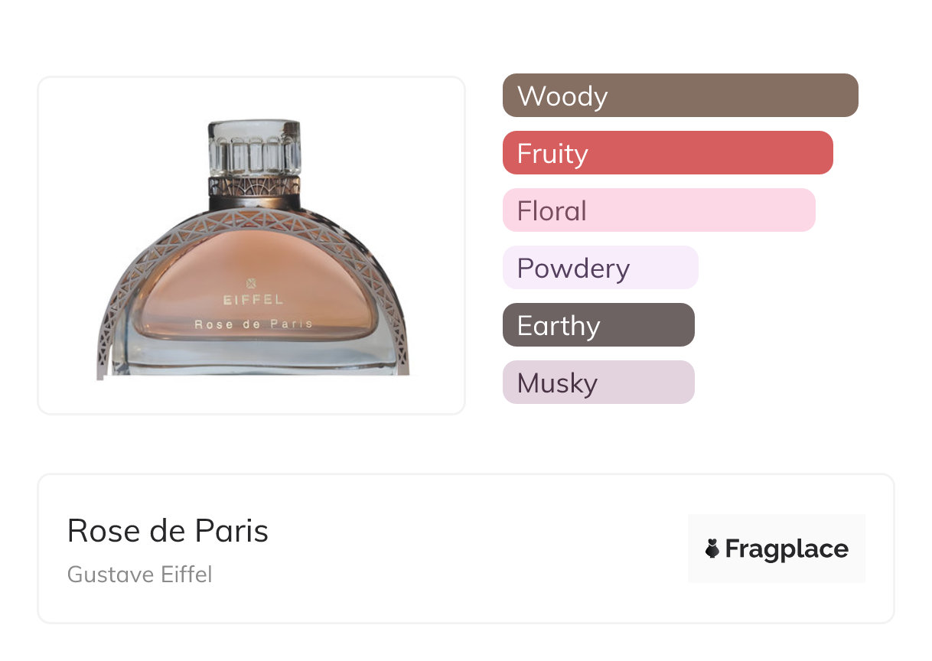This screenshot has width=932, height=661.
Task: Select the Fruity accord bar
Action: pos(667,153)
